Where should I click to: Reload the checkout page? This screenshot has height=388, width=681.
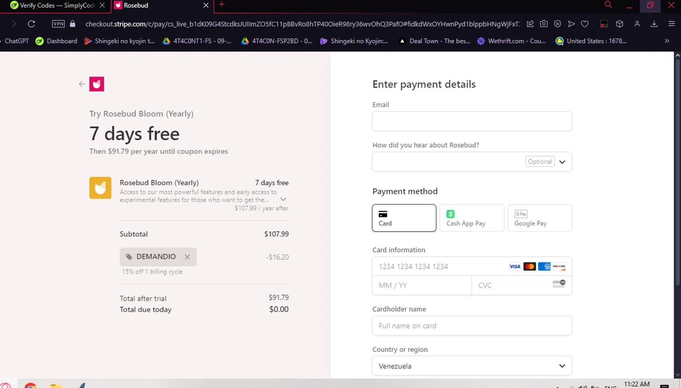pyautogui.click(x=31, y=24)
